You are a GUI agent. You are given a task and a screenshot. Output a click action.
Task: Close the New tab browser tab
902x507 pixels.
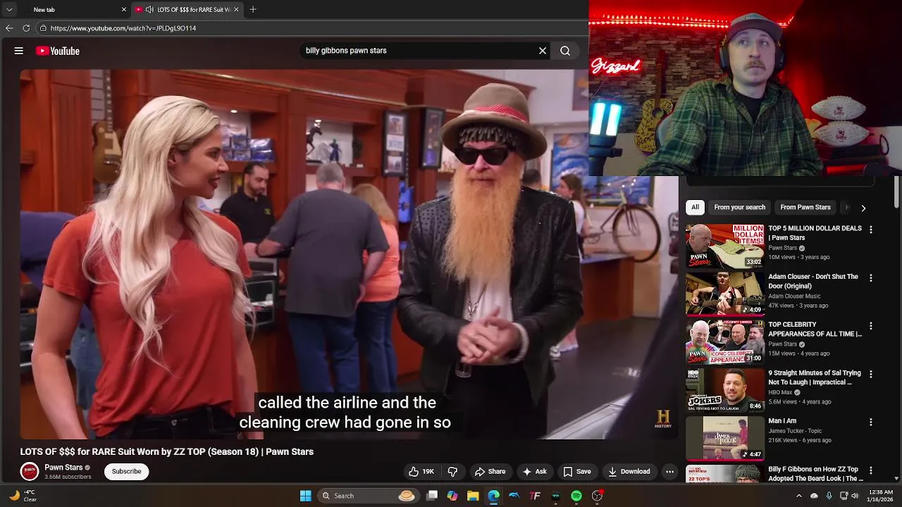[124, 10]
